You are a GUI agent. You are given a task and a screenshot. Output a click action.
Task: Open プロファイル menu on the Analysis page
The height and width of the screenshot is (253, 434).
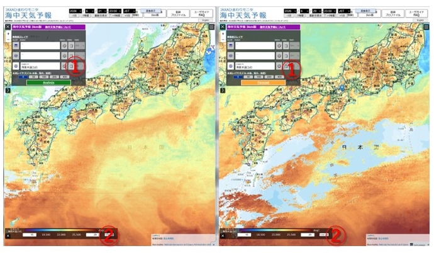click(178, 13)
